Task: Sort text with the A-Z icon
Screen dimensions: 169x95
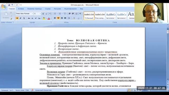Action: 76,13
